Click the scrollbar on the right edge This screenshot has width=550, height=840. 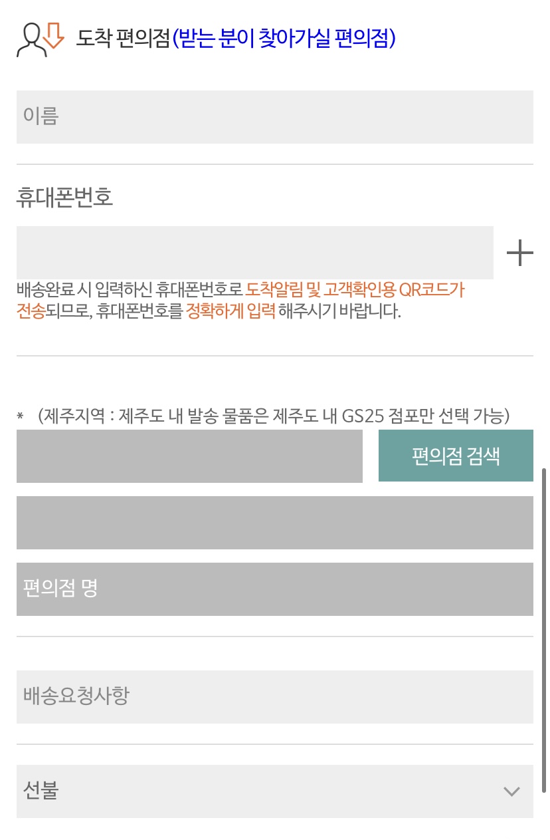pos(546,632)
